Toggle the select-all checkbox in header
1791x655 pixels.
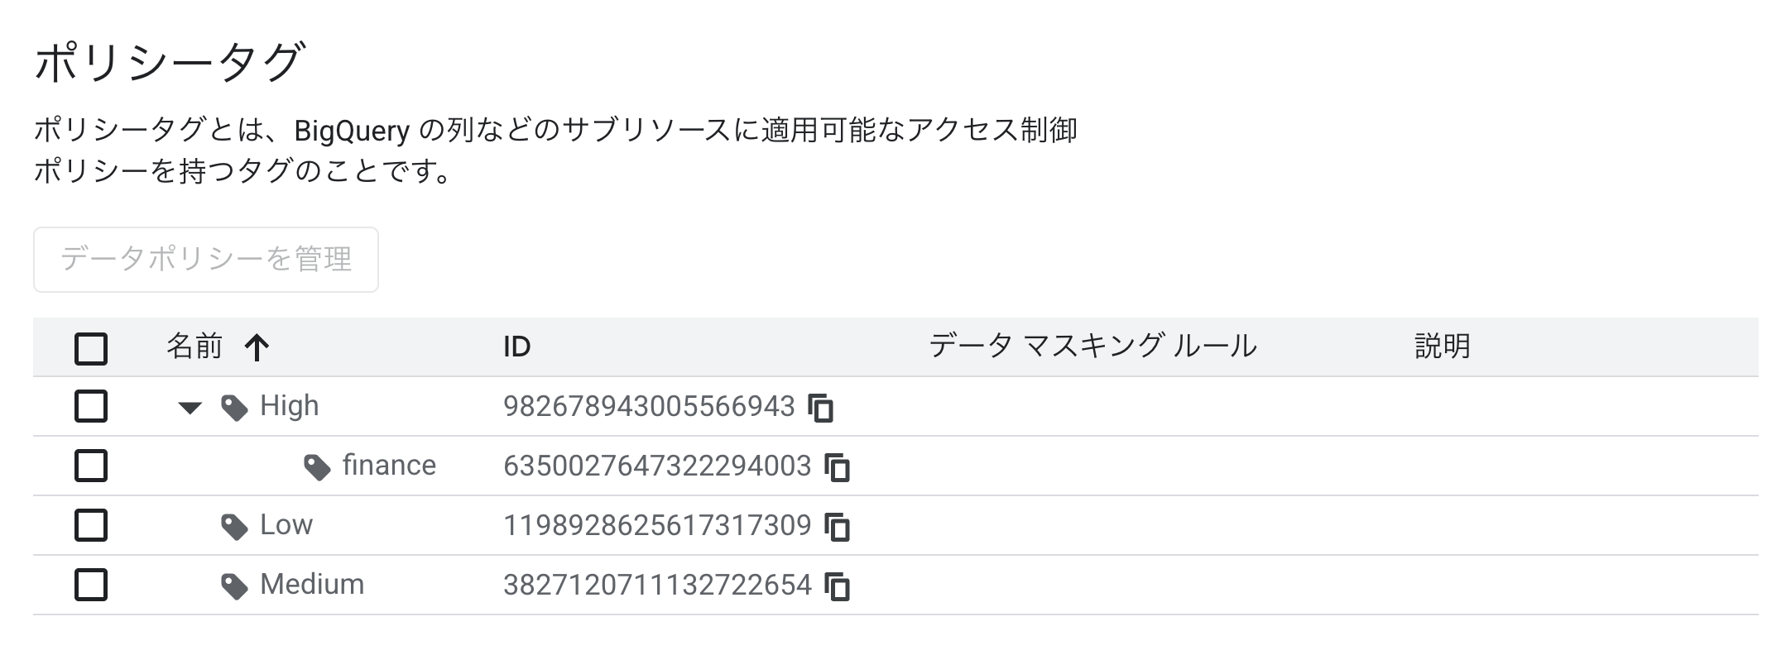tap(91, 348)
